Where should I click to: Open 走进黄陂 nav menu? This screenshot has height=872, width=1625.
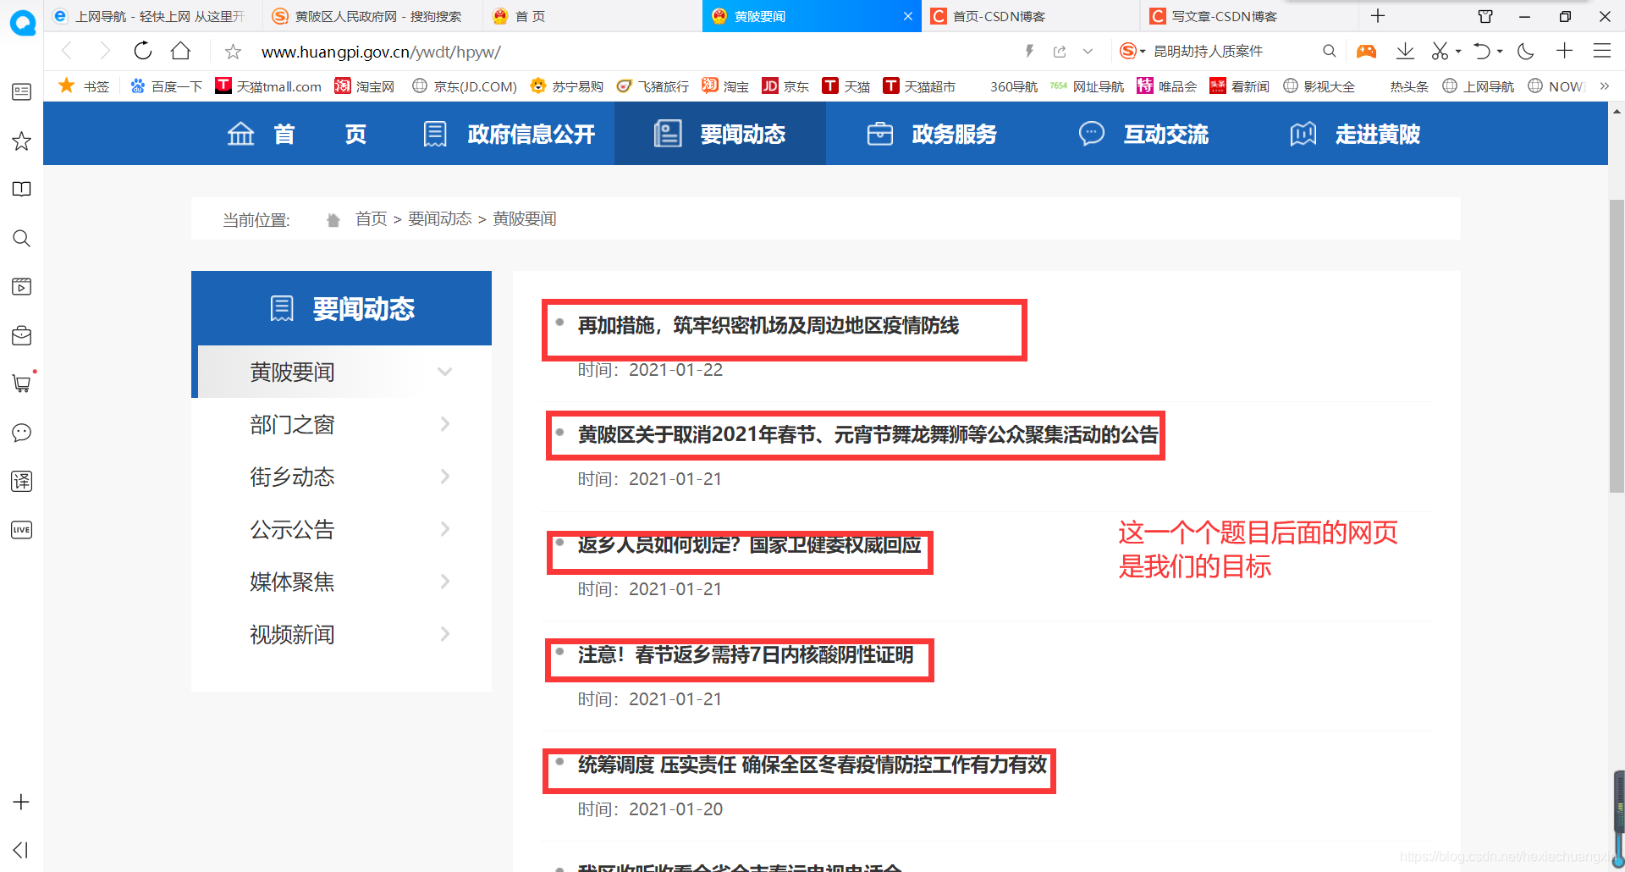click(1355, 134)
